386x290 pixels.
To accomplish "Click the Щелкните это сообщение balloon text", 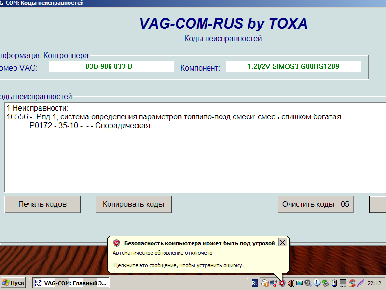I will pos(178,265).
